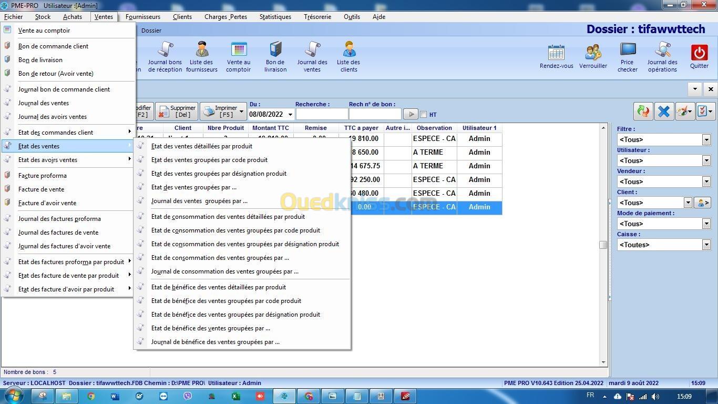The height and width of the screenshot is (404, 718).
Task: Expand the Vendeur dropdown list
Action: tap(706, 181)
